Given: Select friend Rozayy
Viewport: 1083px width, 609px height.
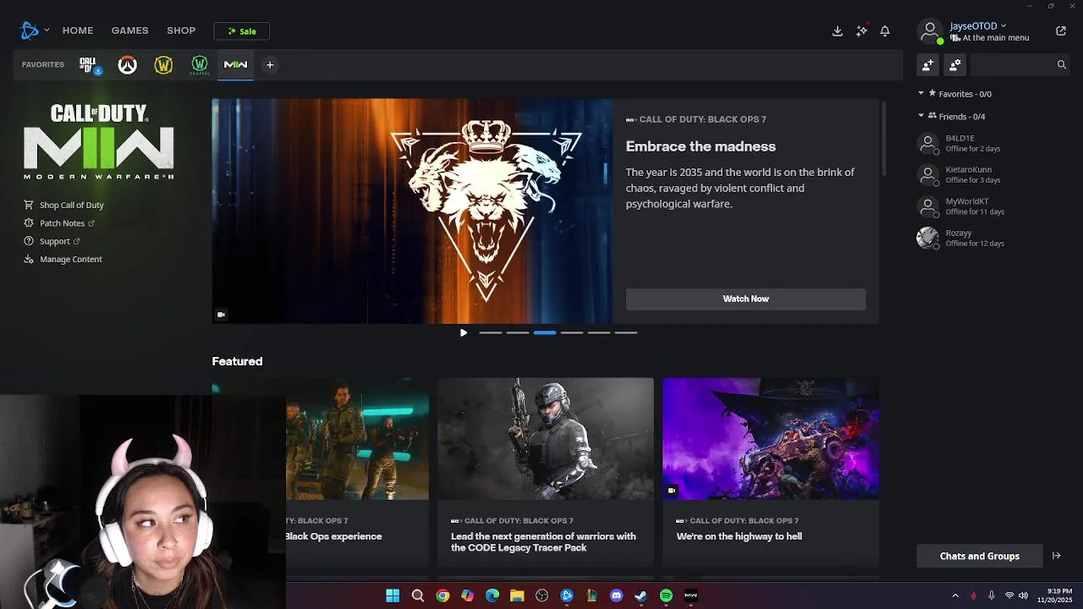Looking at the screenshot, I should [x=992, y=238].
